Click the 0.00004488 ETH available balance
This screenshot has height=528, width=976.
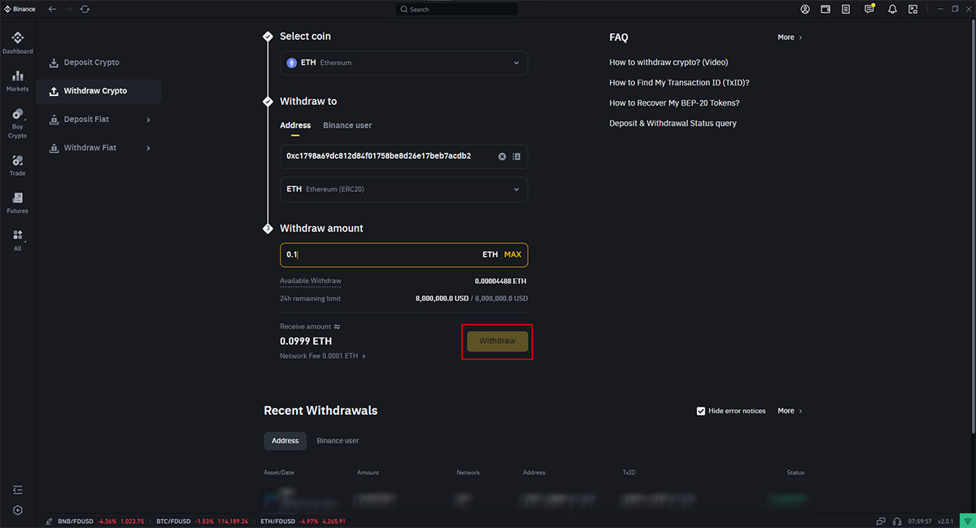[x=500, y=281]
